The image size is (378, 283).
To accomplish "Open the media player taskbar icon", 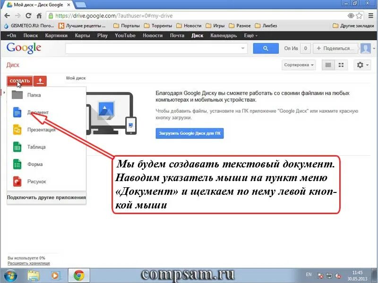I will [x=55, y=276].
